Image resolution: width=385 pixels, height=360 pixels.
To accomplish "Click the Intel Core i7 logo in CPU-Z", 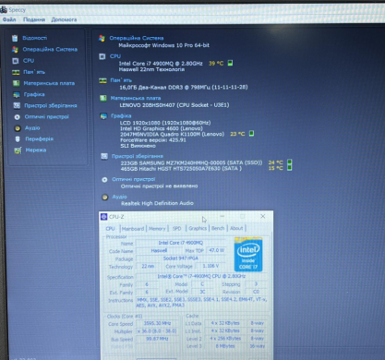I will point(248,254).
